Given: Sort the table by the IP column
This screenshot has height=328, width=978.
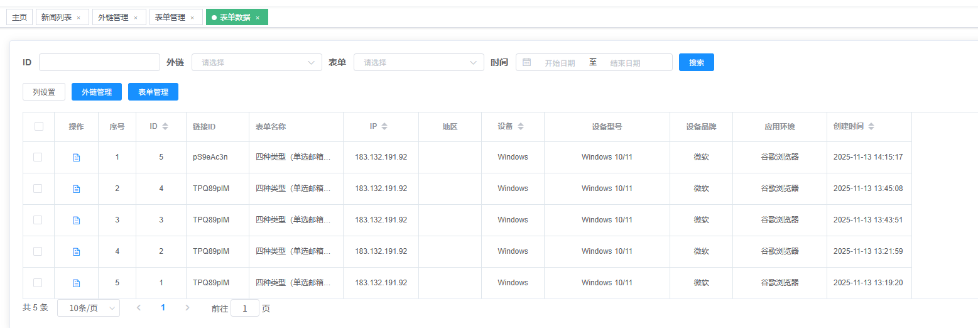Looking at the screenshot, I should tap(384, 126).
